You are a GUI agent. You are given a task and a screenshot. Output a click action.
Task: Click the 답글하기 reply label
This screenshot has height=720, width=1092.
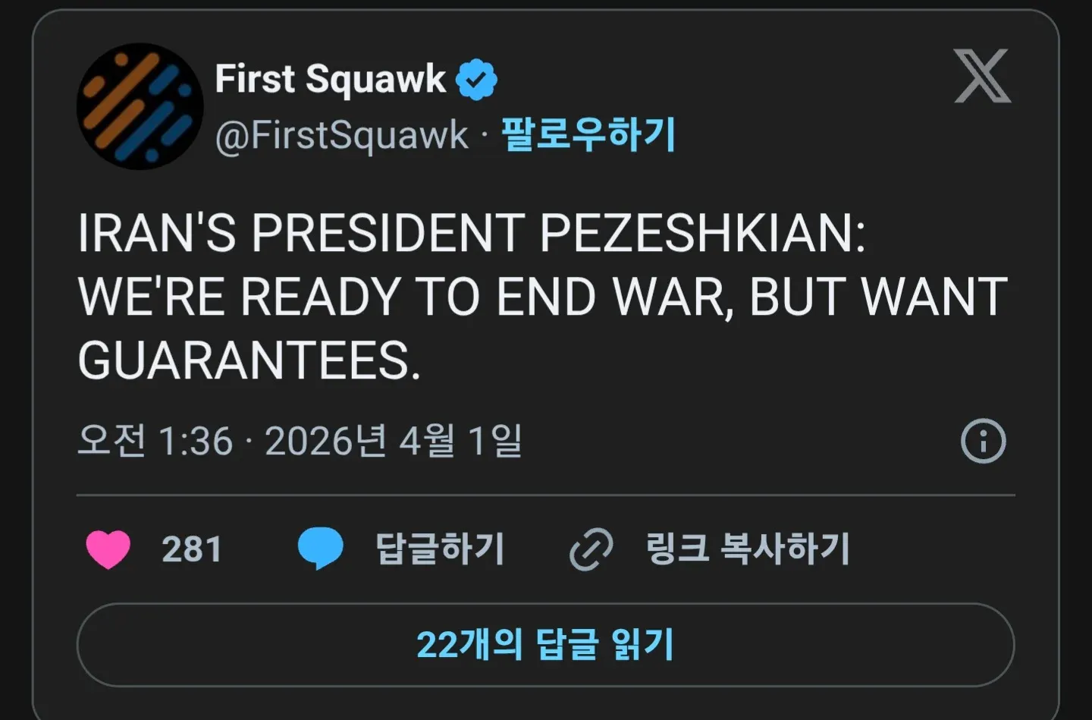pos(441,548)
